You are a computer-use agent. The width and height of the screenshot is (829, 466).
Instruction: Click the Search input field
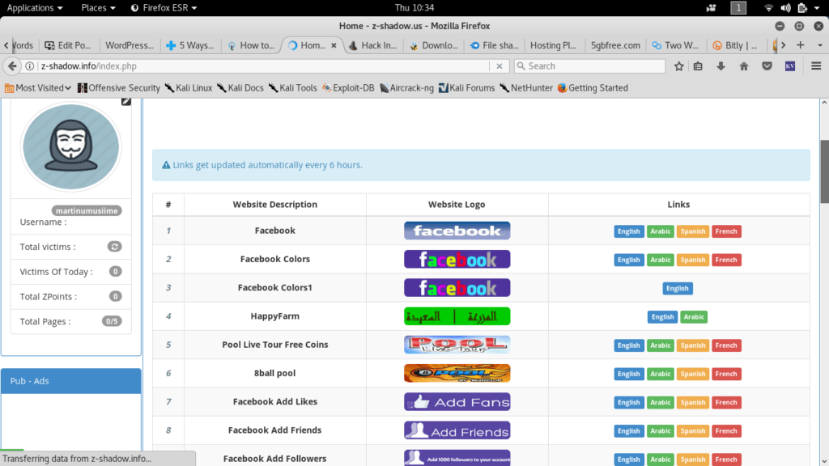point(589,66)
